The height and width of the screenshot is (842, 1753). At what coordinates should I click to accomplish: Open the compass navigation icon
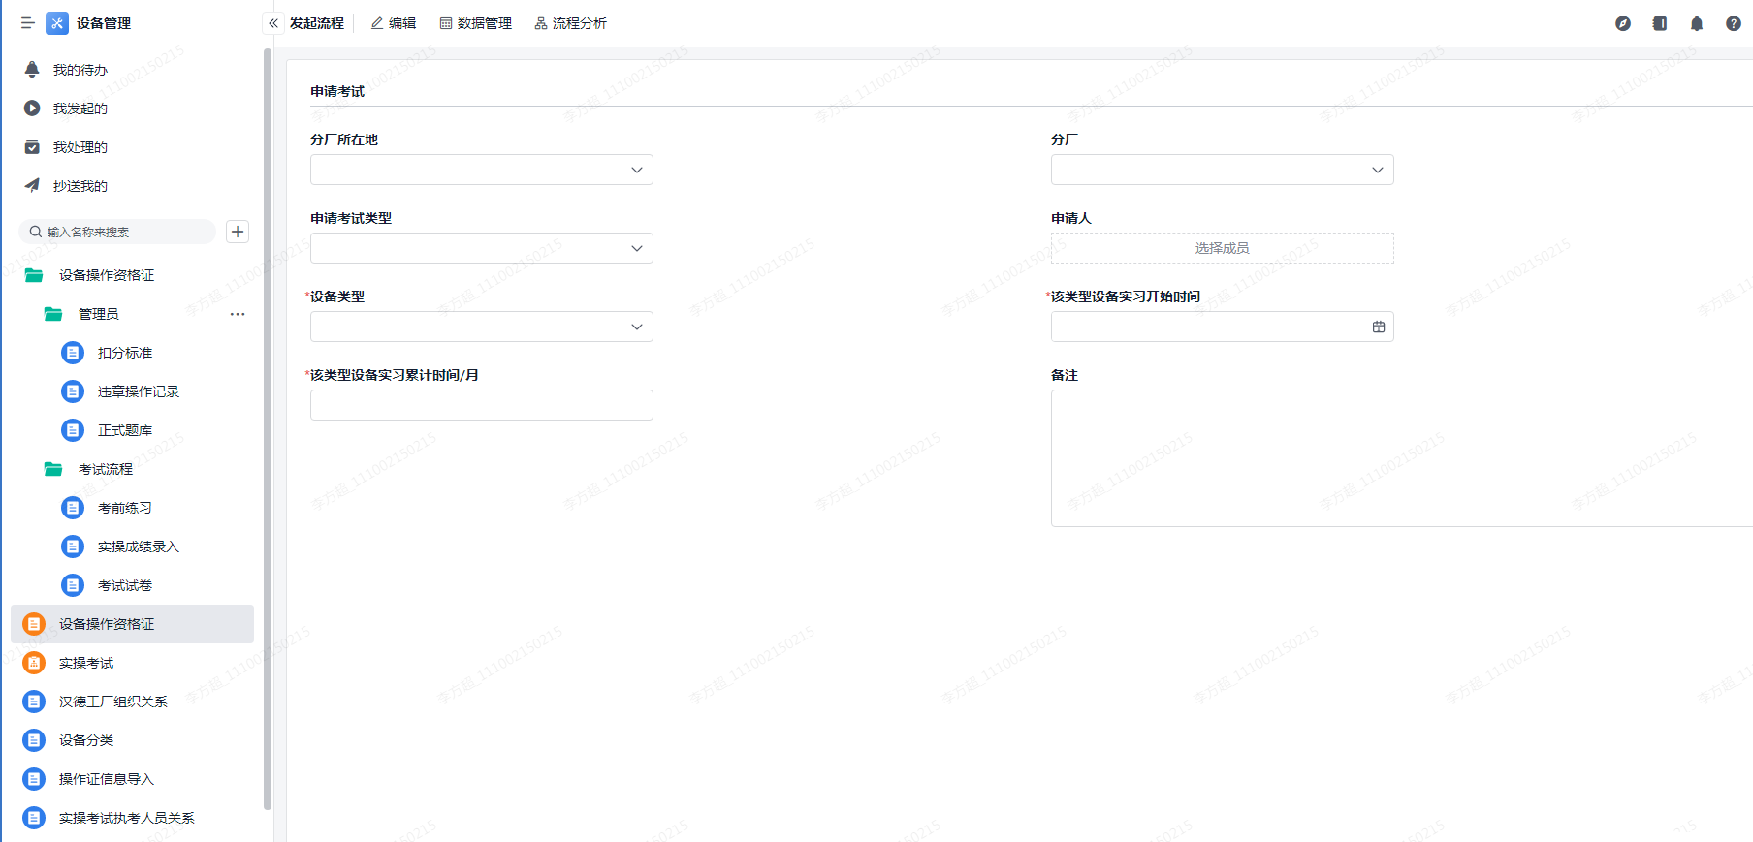1622,23
